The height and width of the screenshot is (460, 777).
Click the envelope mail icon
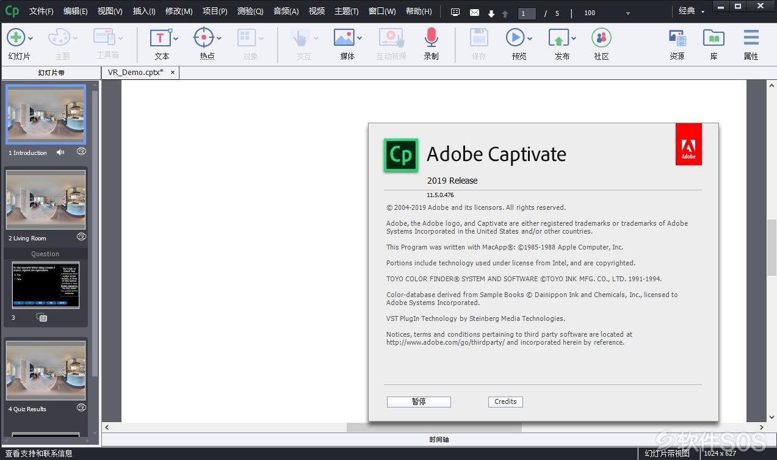point(474,12)
